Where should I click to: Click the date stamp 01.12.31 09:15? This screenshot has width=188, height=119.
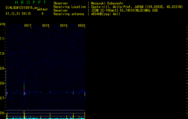[18, 14]
